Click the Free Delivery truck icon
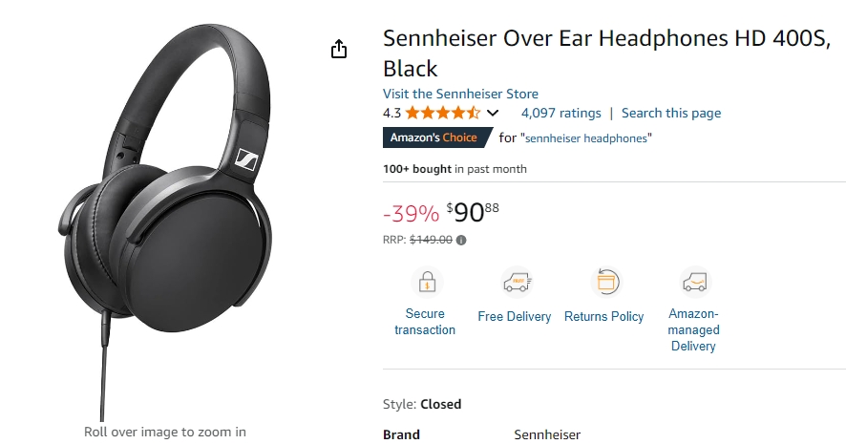Screen dimensions: 846x444 pos(517,282)
